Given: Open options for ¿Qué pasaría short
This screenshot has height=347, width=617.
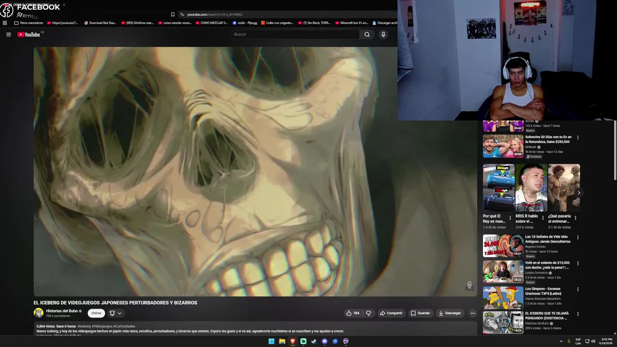Looking at the screenshot, I should [x=575, y=218].
